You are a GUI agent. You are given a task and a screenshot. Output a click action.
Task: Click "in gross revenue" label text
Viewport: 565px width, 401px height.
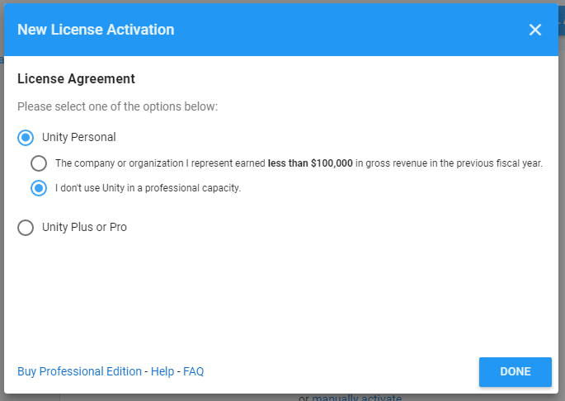coord(393,163)
